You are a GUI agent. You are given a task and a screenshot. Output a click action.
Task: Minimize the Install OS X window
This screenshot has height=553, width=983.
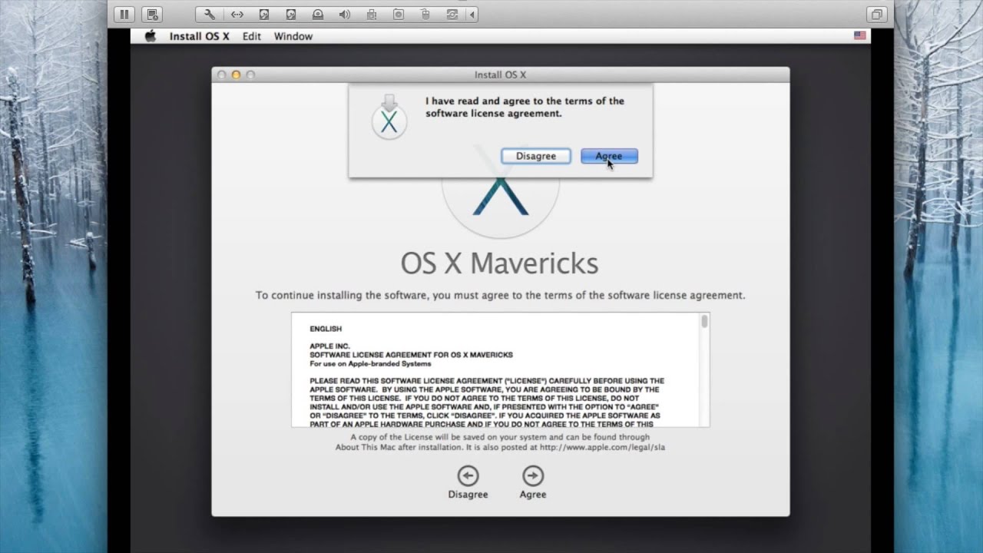point(236,75)
